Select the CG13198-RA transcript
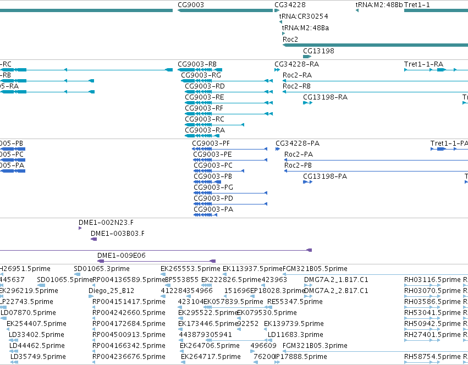468x365 pixels. [326, 97]
